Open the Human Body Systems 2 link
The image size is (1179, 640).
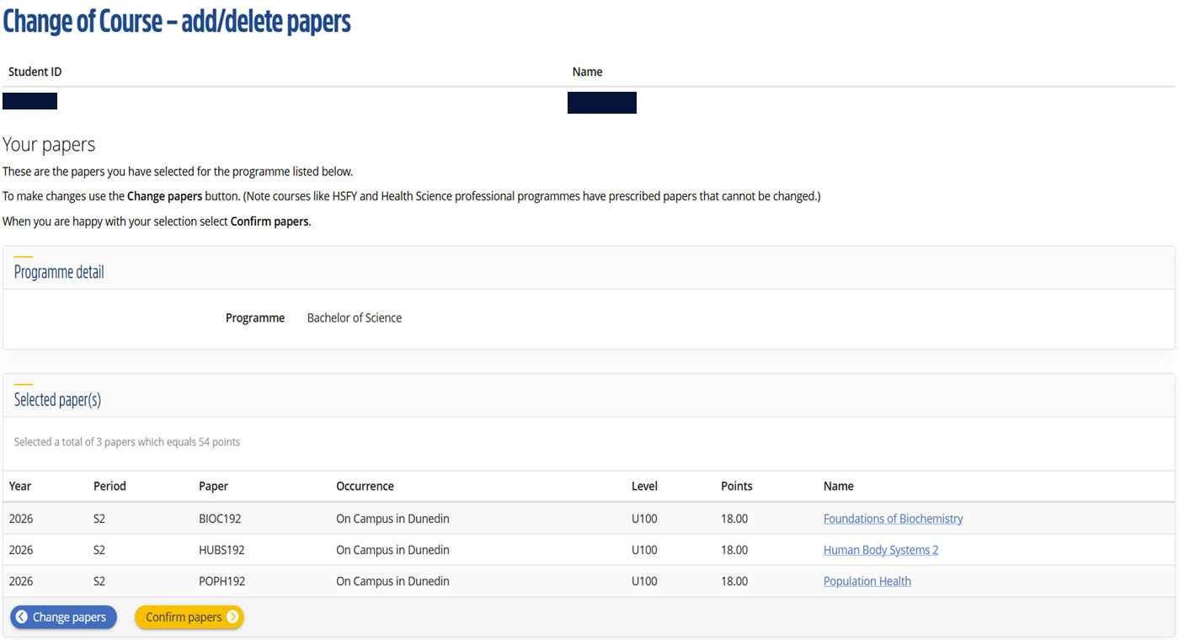tap(881, 550)
